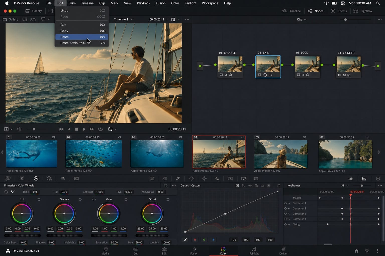Viewport: 385px width, 256px height.
Task: Open the LUTs browser button
Action: [29, 19]
